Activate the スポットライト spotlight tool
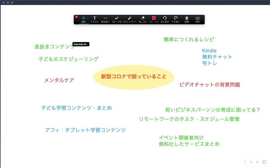The height and width of the screenshot is (168, 270). click(130, 20)
